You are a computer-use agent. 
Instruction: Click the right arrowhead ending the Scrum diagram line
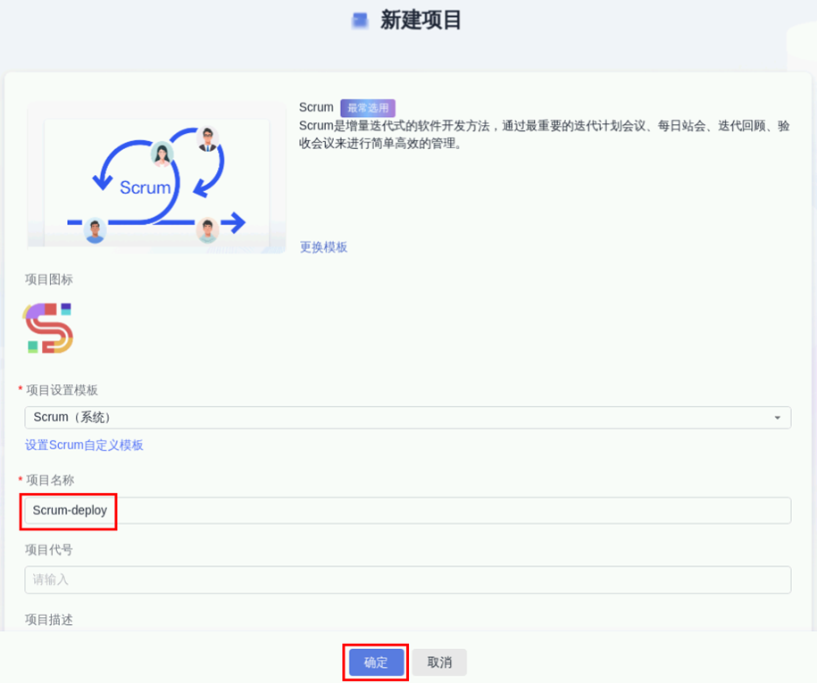click(x=236, y=222)
